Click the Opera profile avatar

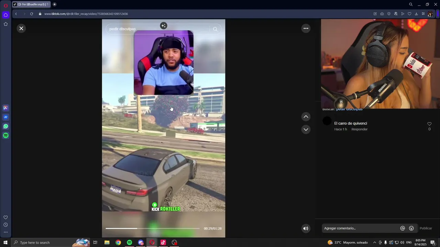tap(430, 14)
